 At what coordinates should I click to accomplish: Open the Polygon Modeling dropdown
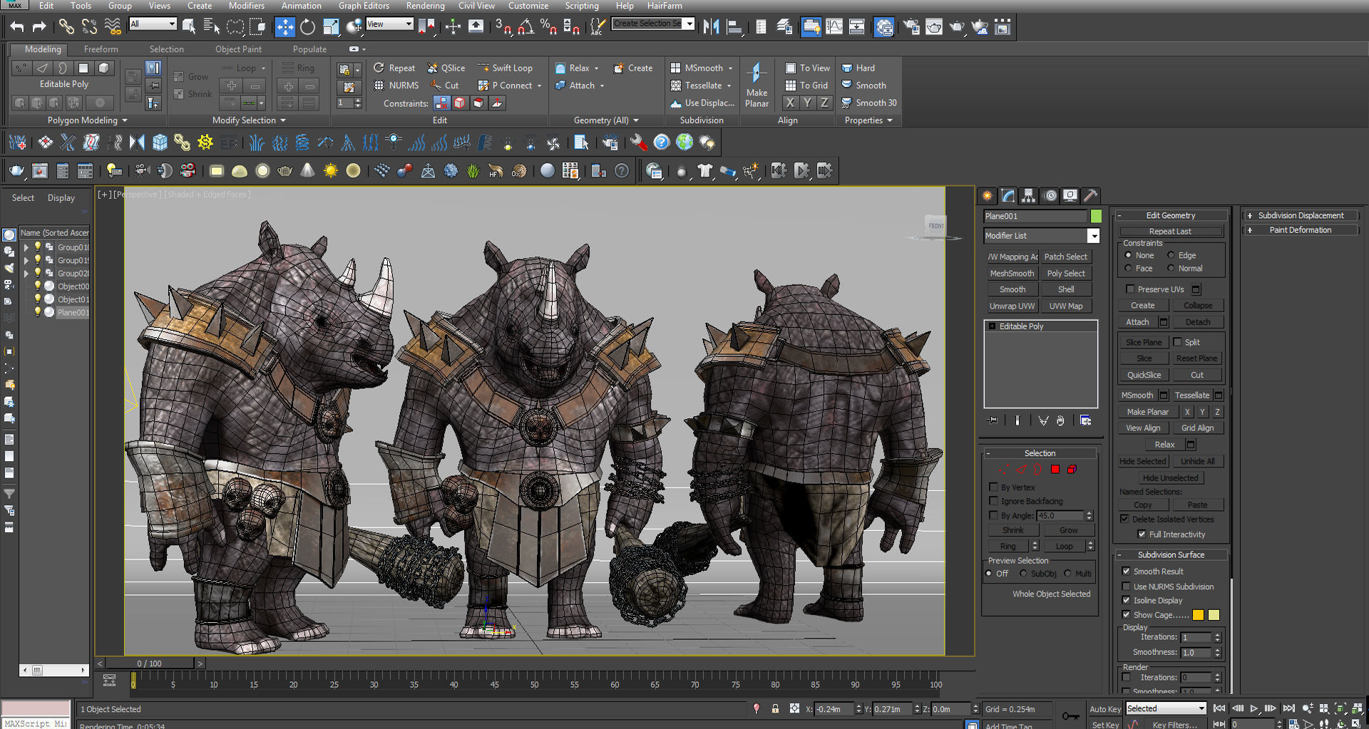point(87,120)
